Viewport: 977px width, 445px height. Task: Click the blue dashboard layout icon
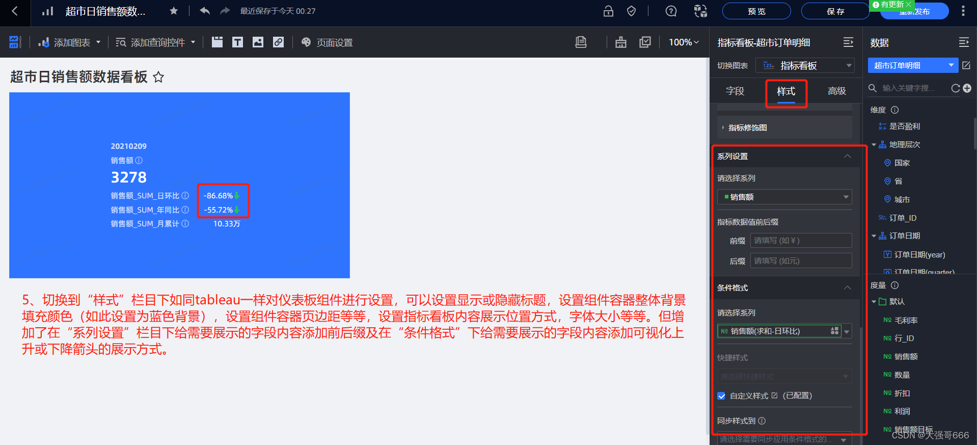pos(15,42)
